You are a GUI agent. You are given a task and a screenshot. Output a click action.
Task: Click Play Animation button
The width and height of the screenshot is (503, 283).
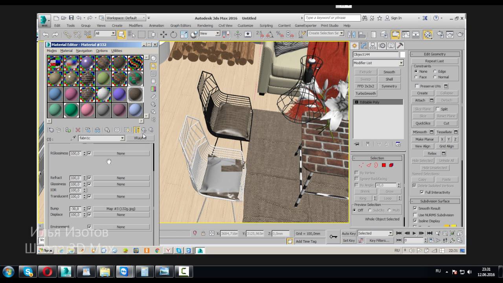click(x=414, y=233)
